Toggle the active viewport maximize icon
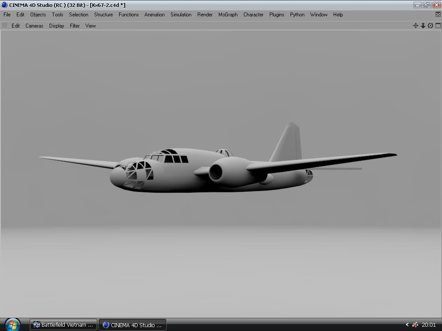Viewport: 442px width, 331px height. [x=438, y=25]
